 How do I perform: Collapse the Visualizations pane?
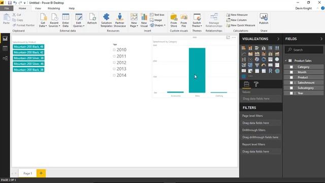(278, 39)
